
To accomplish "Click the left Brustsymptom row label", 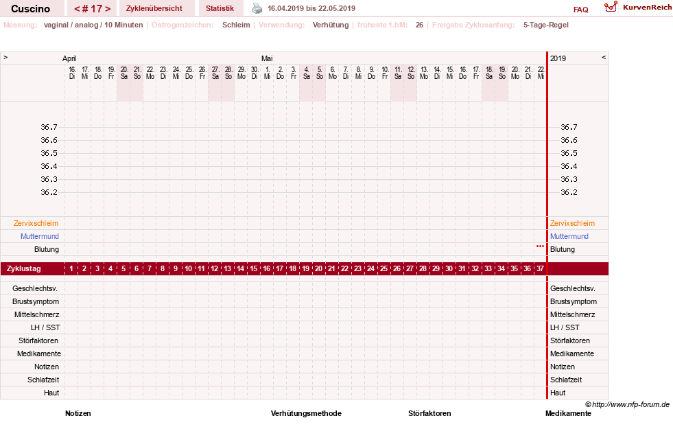I will pos(36,301).
